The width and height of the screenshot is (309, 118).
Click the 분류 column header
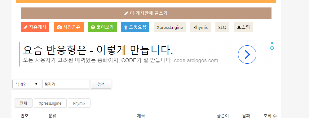pyautogui.click(x=52, y=116)
